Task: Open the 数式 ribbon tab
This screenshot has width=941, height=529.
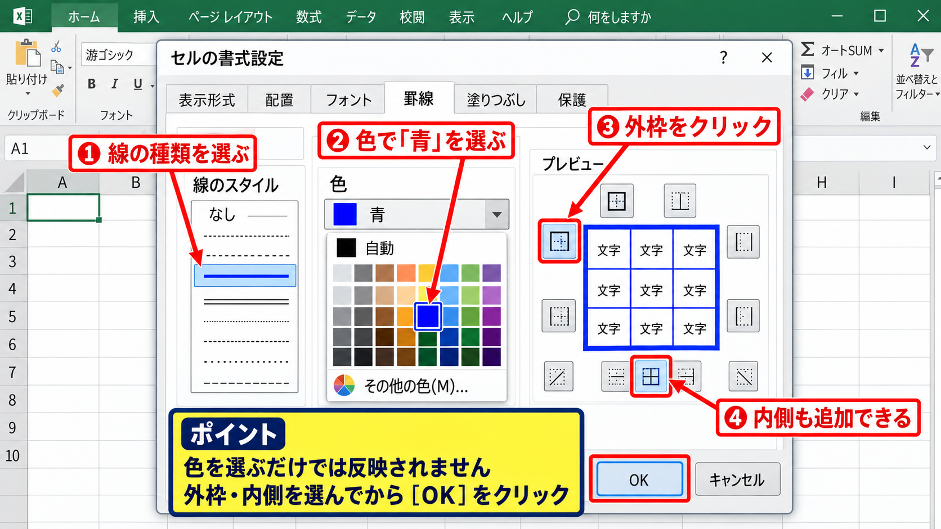Action: point(308,17)
